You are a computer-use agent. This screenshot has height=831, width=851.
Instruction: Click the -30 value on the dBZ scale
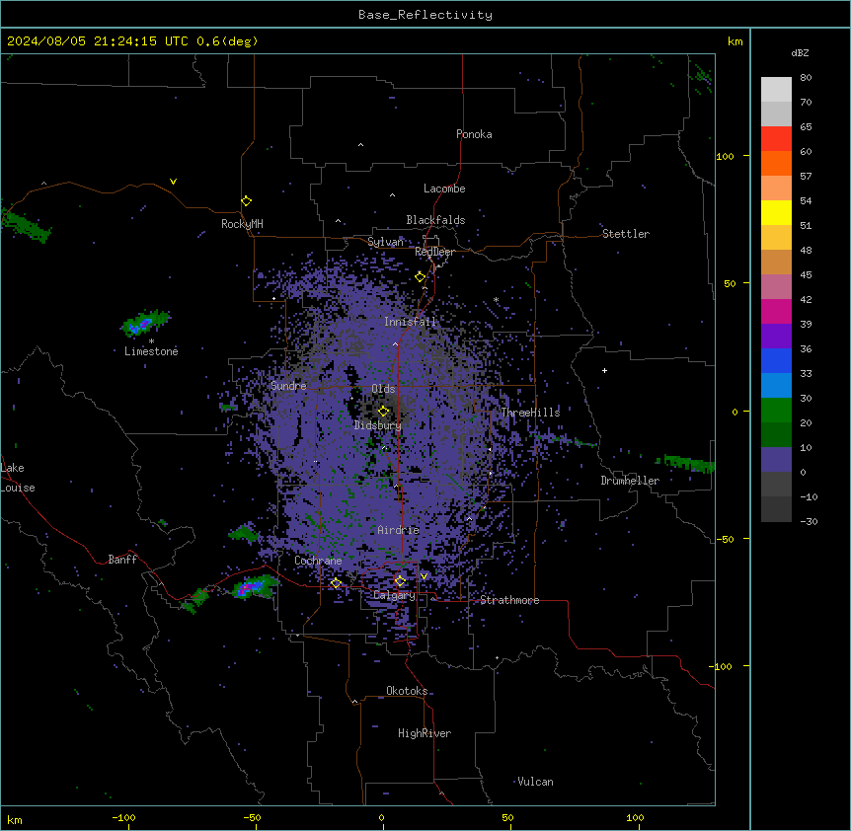point(809,521)
